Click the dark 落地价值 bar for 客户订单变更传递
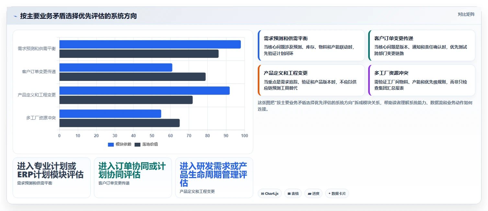The height and width of the screenshot is (211, 488). (132, 77)
